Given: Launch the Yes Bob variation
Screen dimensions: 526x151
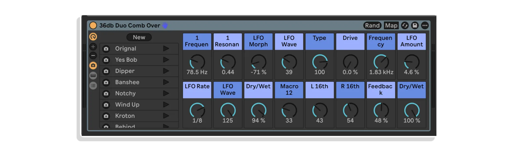Looking at the screenshot, I should point(166,60).
